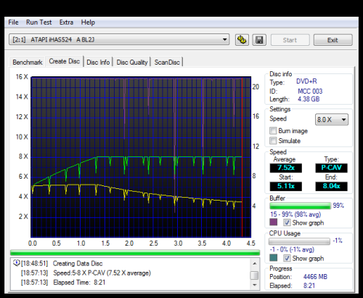Click the info icon beside the Creating Data Disc log entry
The height and width of the screenshot is (298, 363).
pos(17,263)
